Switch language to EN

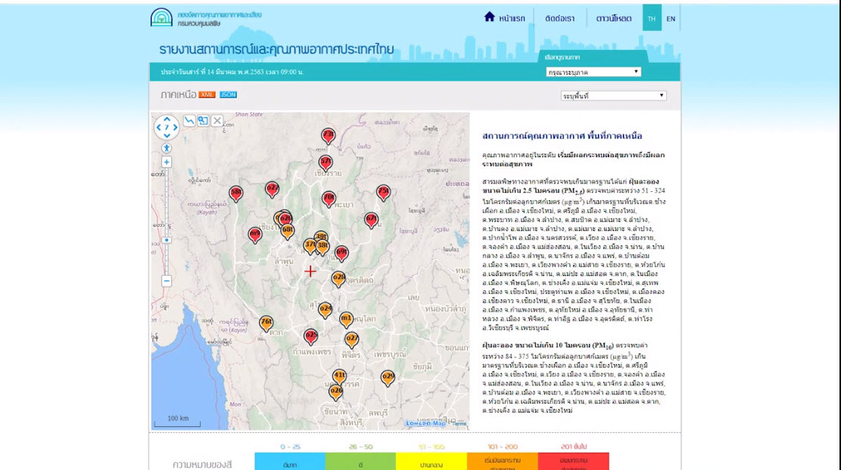click(671, 18)
